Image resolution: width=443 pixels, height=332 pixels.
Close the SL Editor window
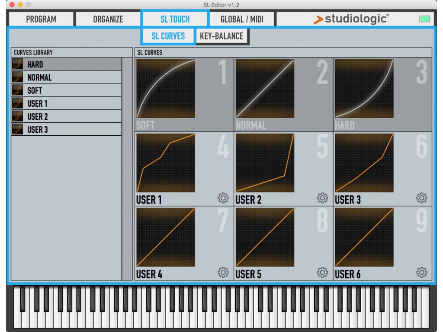[12, 4]
